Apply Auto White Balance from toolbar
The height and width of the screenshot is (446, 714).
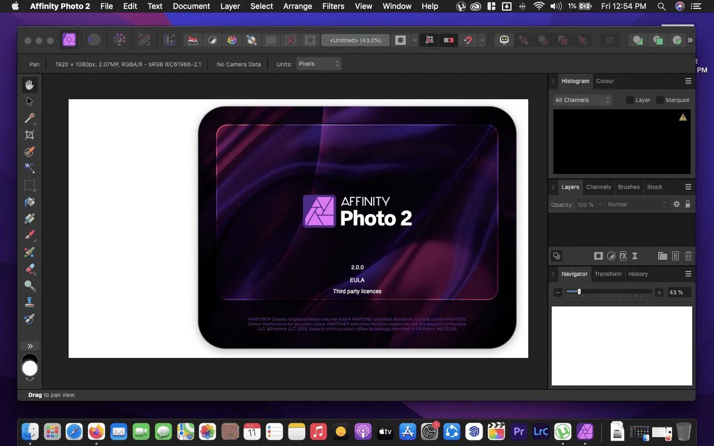pyautogui.click(x=252, y=40)
